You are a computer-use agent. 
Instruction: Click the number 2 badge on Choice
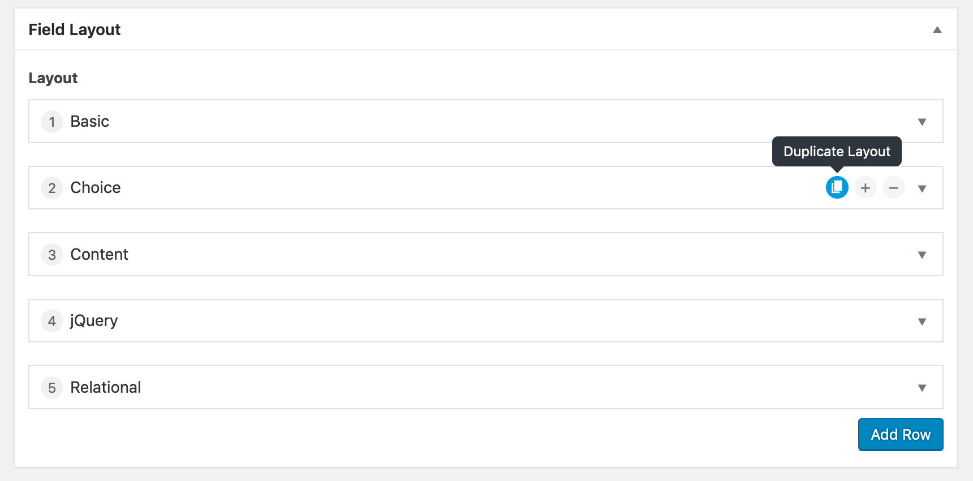coord(52,188)
